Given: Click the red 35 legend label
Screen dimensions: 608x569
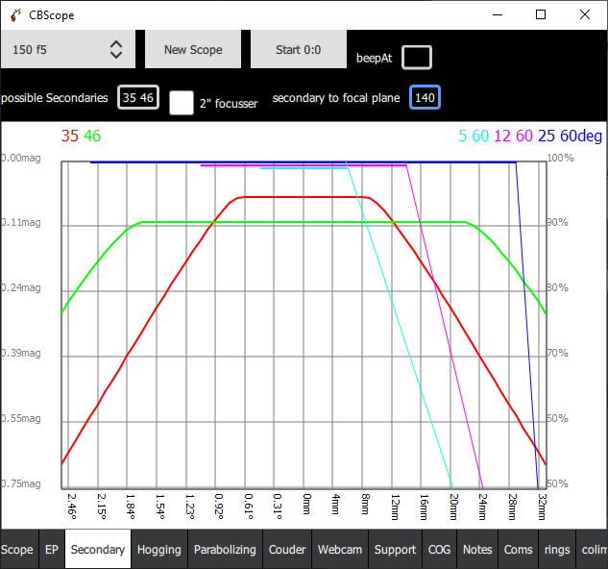Looking at the screenshot, I should [x=70, y=136].
